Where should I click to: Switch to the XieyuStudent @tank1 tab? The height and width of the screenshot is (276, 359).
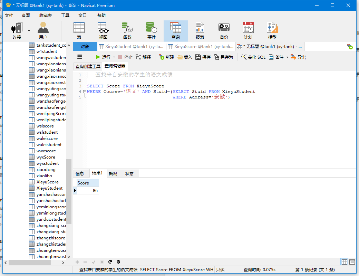click(x=132, y=47)
